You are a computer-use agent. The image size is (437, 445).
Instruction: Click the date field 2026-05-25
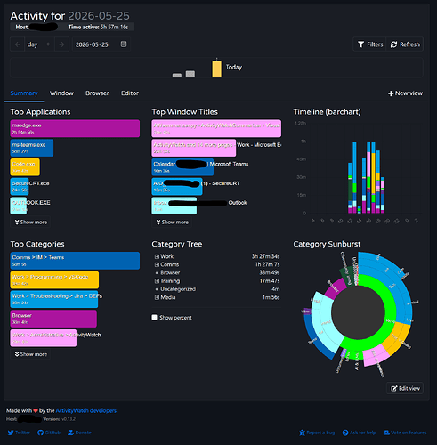coord(101,44)
